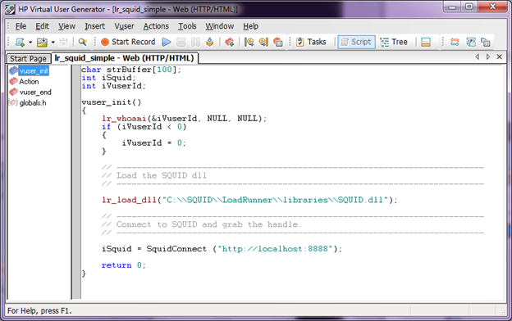Click the Insert new Action icon

[x=230, y=42]
